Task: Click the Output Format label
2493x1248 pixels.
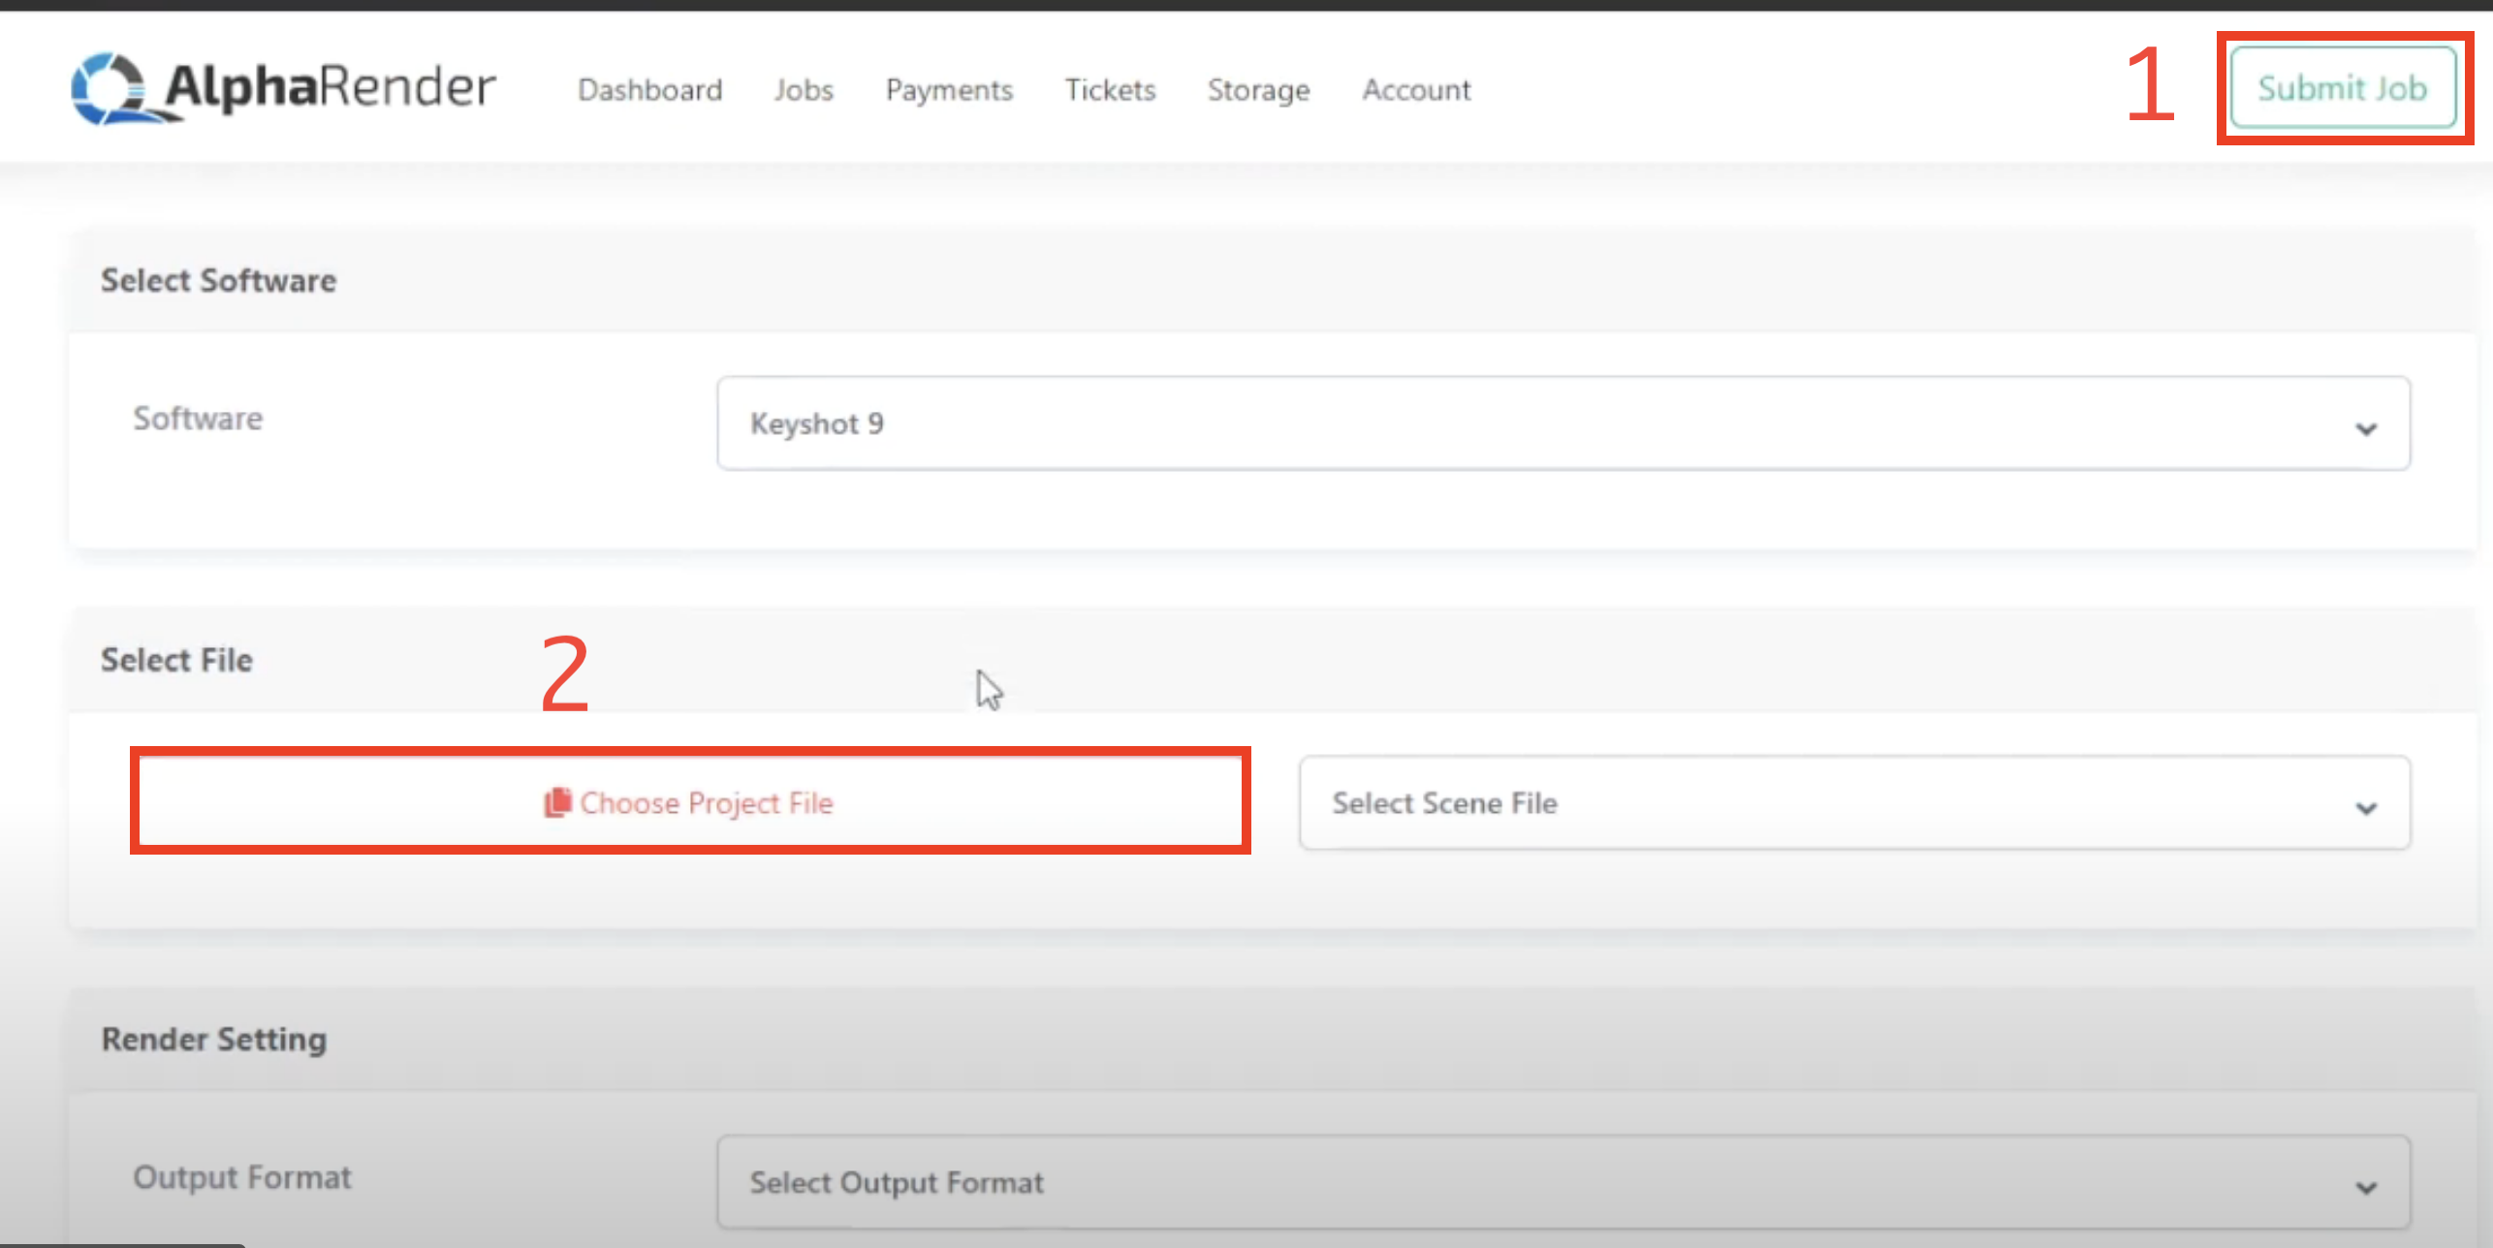Action: point(242,1177)
